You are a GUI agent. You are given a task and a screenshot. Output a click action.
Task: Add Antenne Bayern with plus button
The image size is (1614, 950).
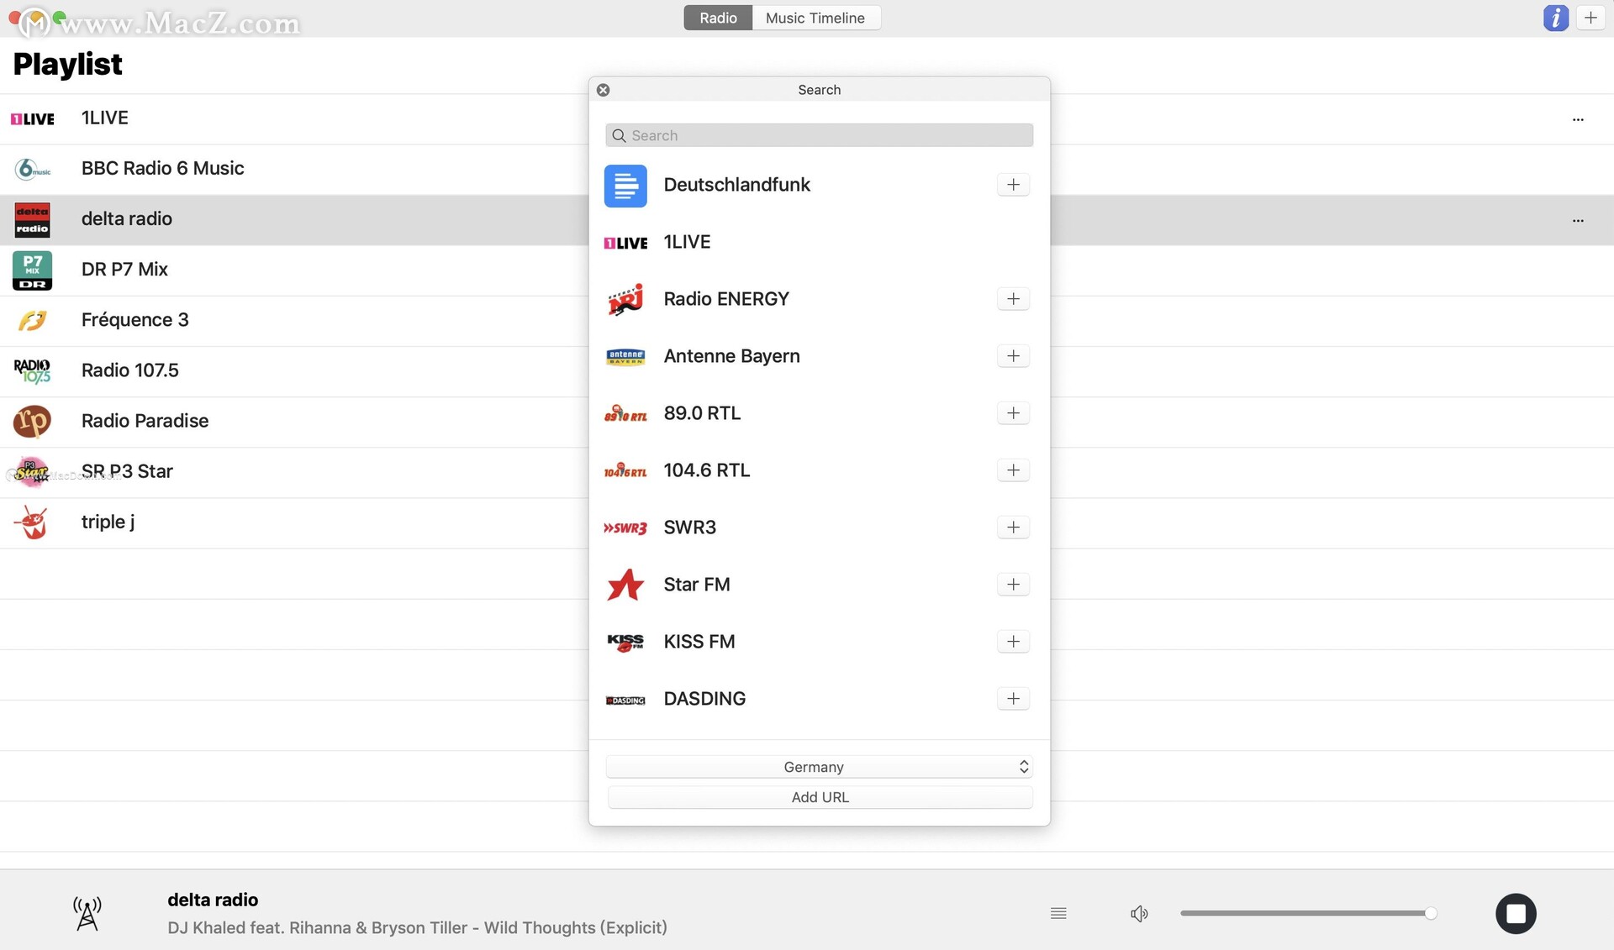pos(1013,356)
